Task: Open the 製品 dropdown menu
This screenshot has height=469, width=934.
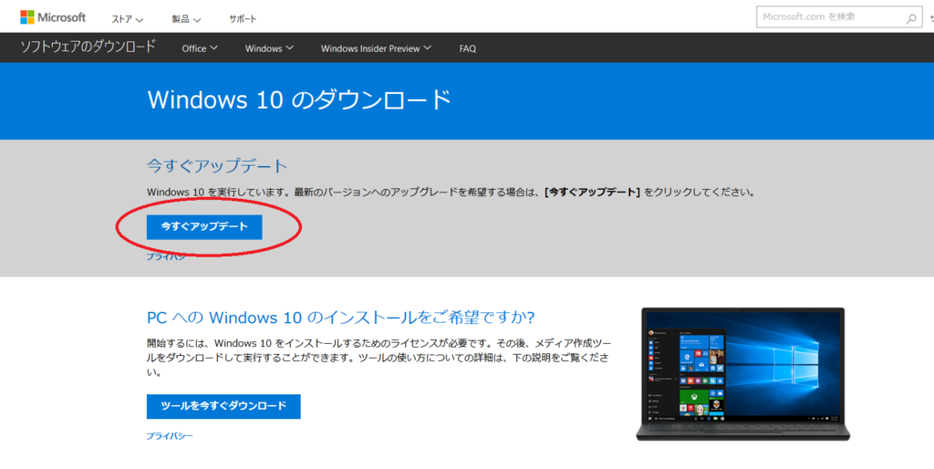Action: click(186, 19)
